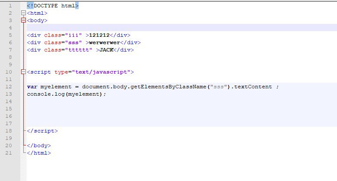Click the text werwerwer
The height and width of the screenshot is (181, 337).
105,42
